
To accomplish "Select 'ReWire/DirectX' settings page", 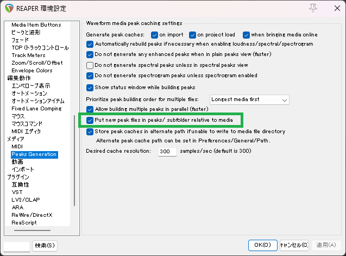I will [x=32, y=215].
